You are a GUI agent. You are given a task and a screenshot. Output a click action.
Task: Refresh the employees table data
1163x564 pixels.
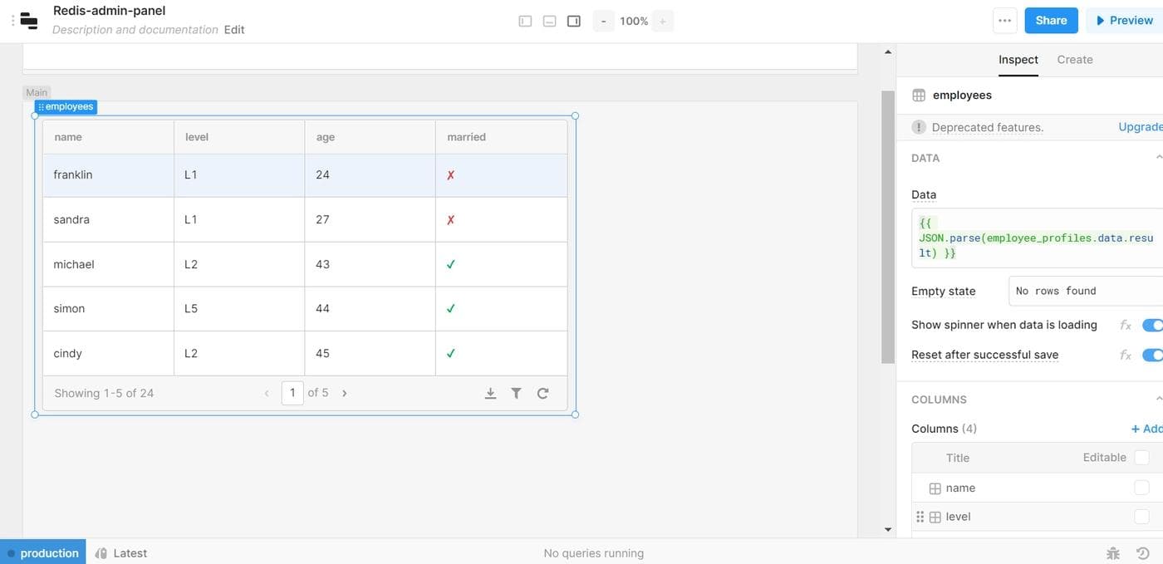(x=542, y=393)
